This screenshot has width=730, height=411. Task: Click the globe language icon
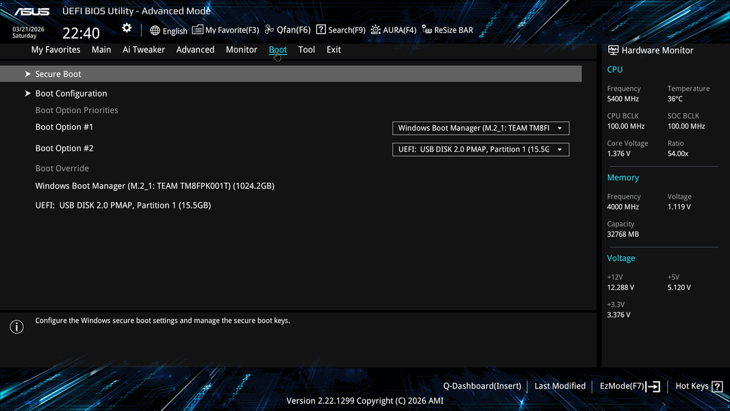tap(155, 31)
